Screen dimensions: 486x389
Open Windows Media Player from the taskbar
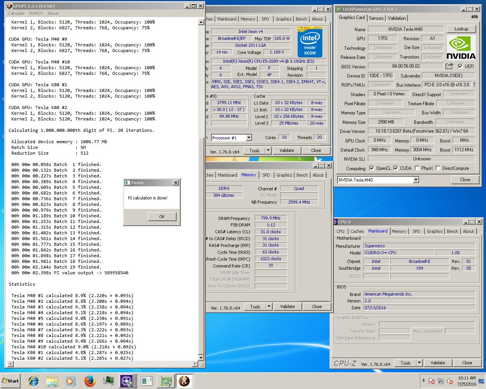tap(71, 381)
